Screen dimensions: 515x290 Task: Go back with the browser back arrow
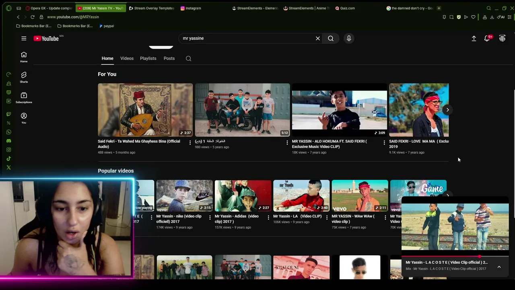pos(18,17)
